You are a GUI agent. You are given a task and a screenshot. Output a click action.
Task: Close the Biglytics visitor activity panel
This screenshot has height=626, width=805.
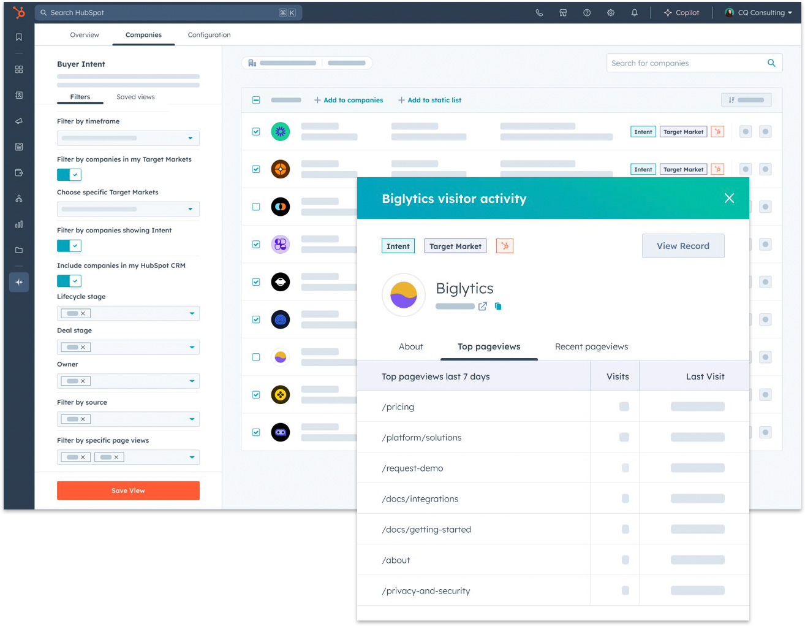tap(729, 198)
